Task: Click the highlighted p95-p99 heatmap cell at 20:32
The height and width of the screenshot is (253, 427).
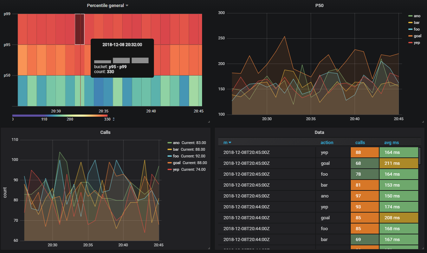Action: [x=80, y=29]
